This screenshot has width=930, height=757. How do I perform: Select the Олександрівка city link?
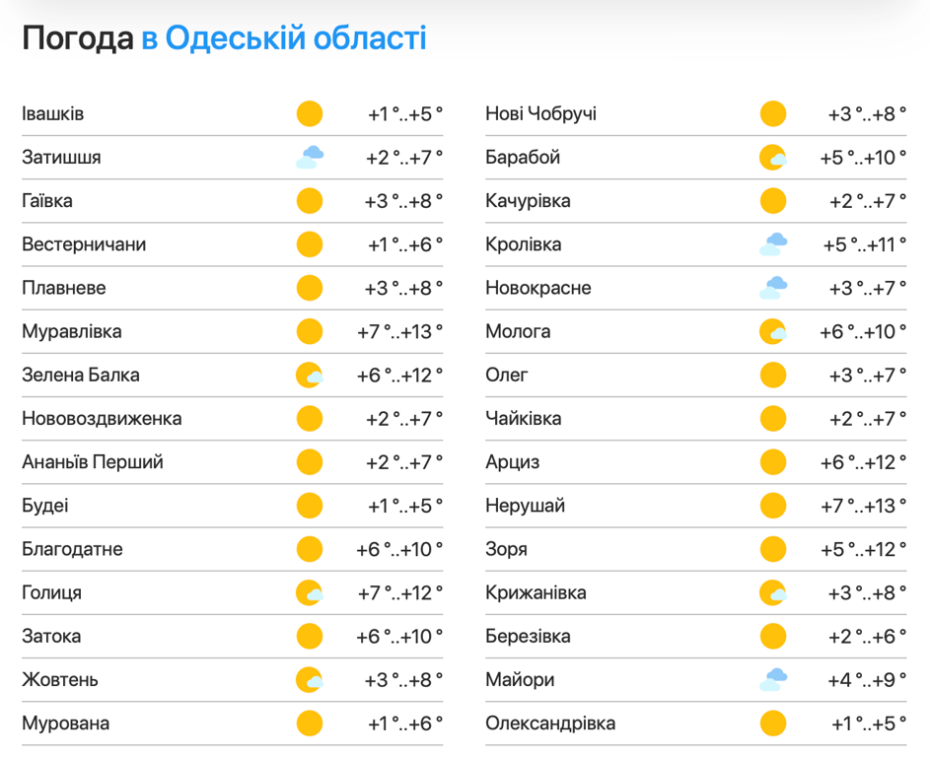pyautogui.click(x=550, y=723)
